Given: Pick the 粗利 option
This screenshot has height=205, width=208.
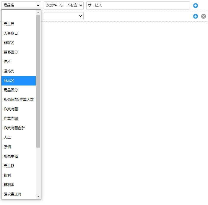Looking at the screenshot, I should (x=19, y=175).
